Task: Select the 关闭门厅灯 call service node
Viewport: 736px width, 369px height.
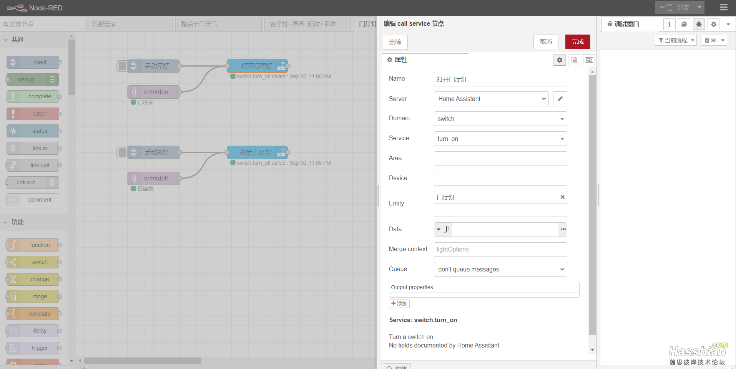Action: tap(258, 152)
